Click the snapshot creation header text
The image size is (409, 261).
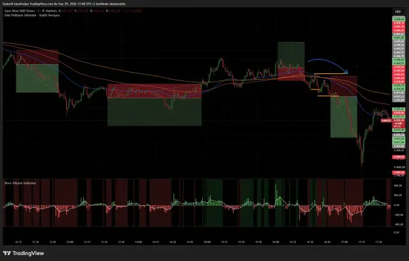coord(64,4)
